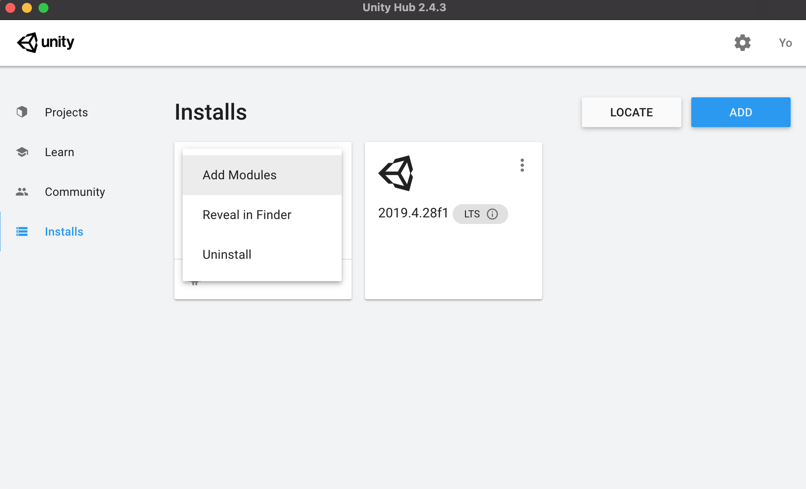The width and height of the screenshot is (806, 489).
Task: Click the 2019.4.28f1 version text
Action: click(x=413, y=213)
